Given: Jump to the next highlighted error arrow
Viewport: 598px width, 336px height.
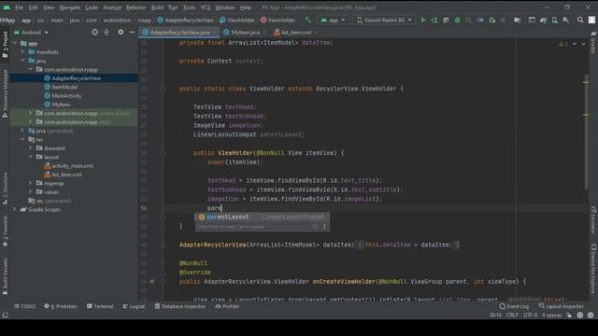Looking at the screenshot, I should click(x=584, y=44).
